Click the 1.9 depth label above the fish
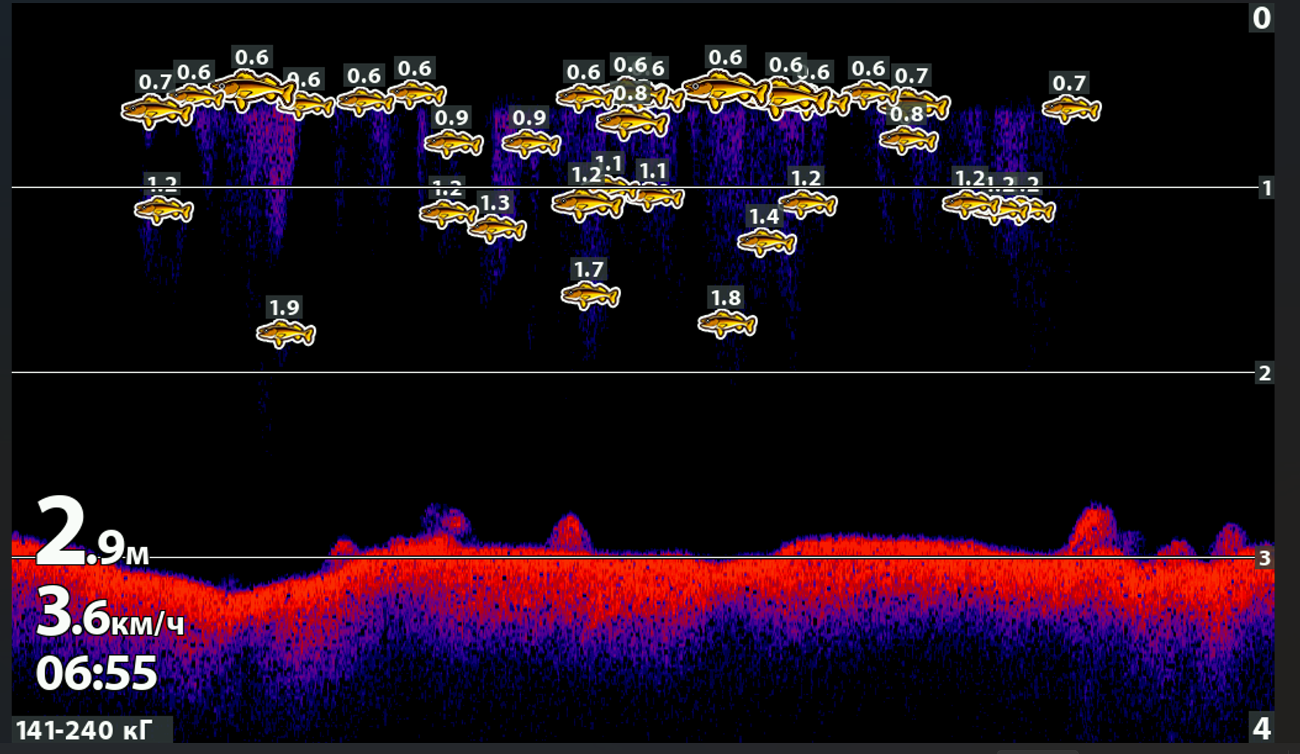The width and height of the screenshot is (1300, 754). tap(284, 307)
